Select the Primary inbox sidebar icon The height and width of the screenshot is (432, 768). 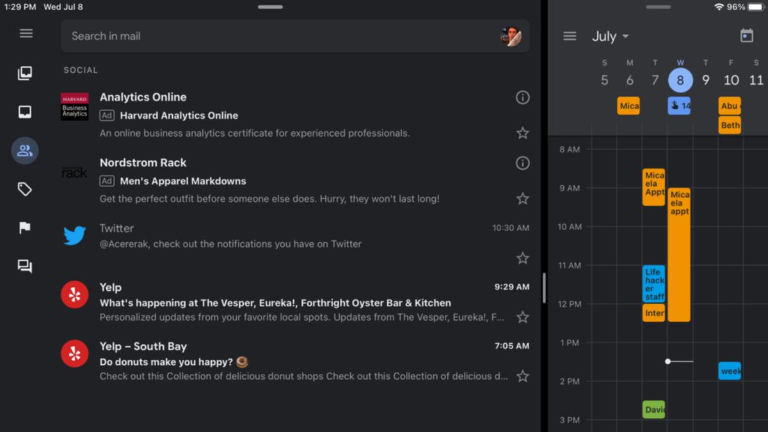point(25,112)
